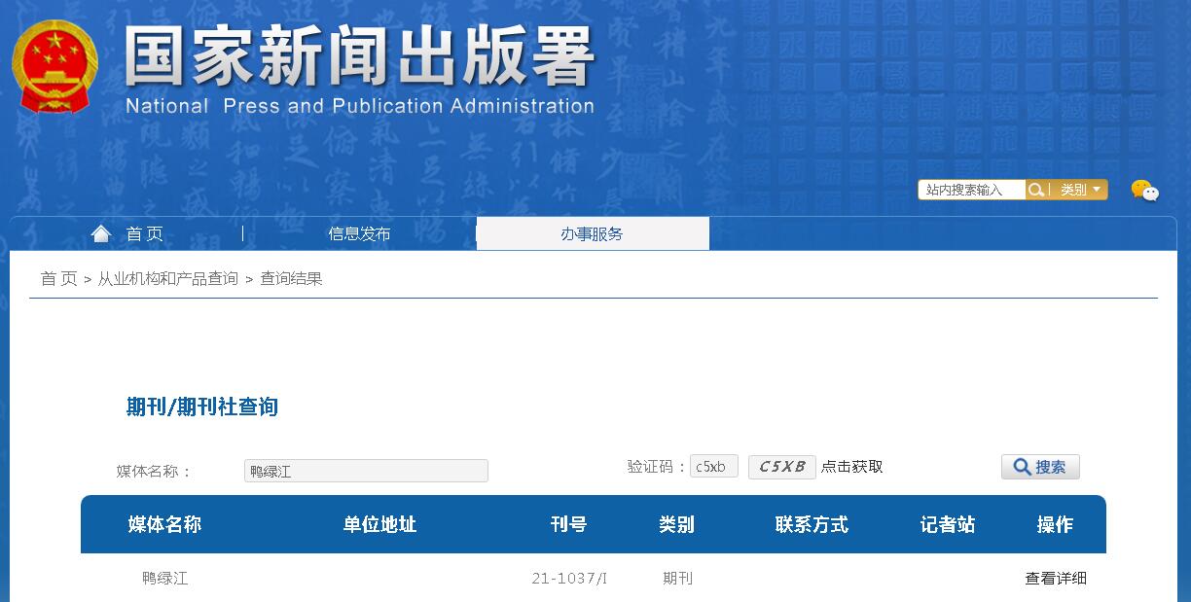
Task: Switch to the 信息发布 menu item
Action: (x=358, y=232)
